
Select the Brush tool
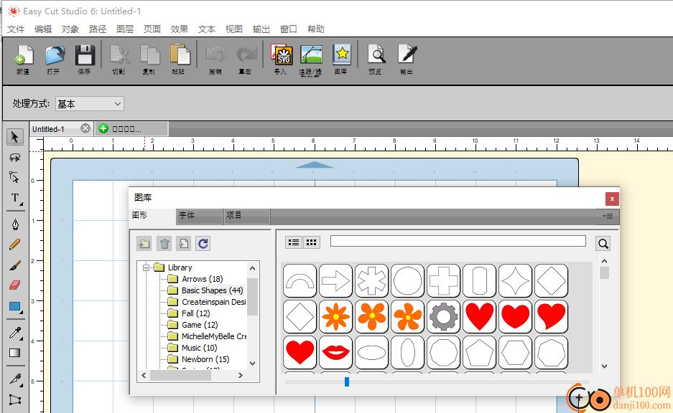coord(15,265)
